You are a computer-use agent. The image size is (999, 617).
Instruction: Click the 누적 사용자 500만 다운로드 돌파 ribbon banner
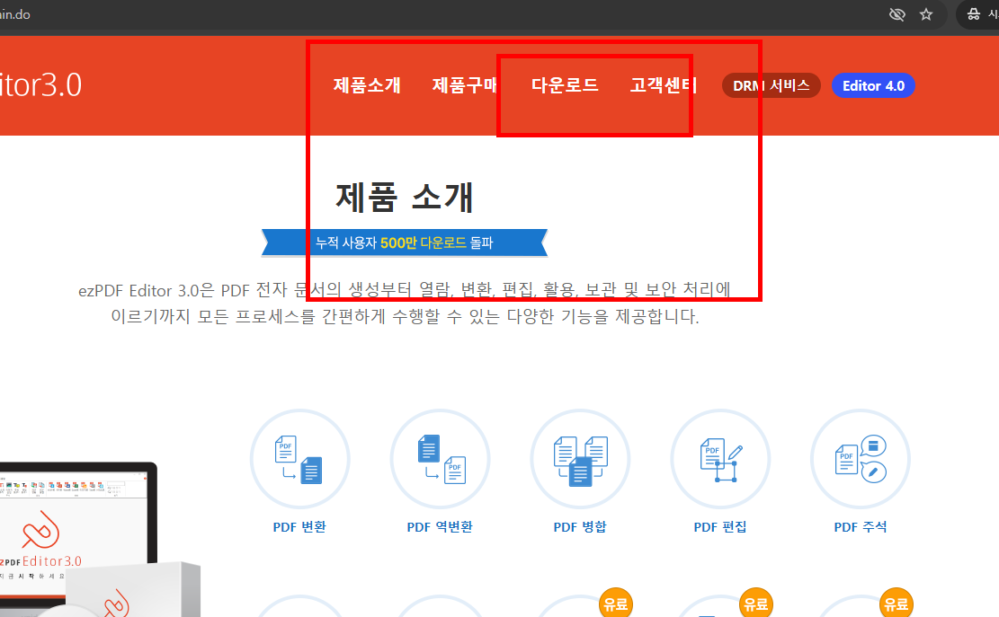(404, 242)
